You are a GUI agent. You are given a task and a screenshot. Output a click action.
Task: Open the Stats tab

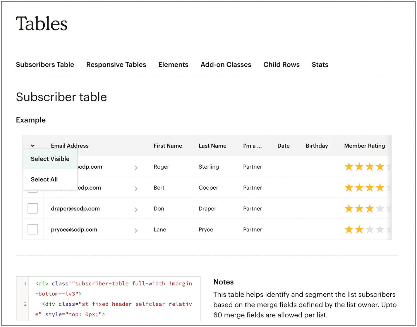click(320, 65)
